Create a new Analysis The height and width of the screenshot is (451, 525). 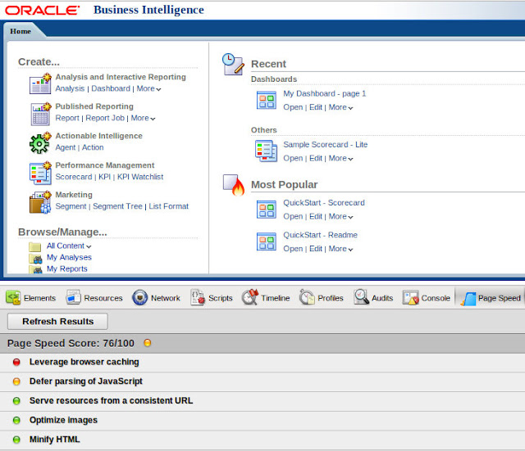pyautogui.click(x=70, y=88)
